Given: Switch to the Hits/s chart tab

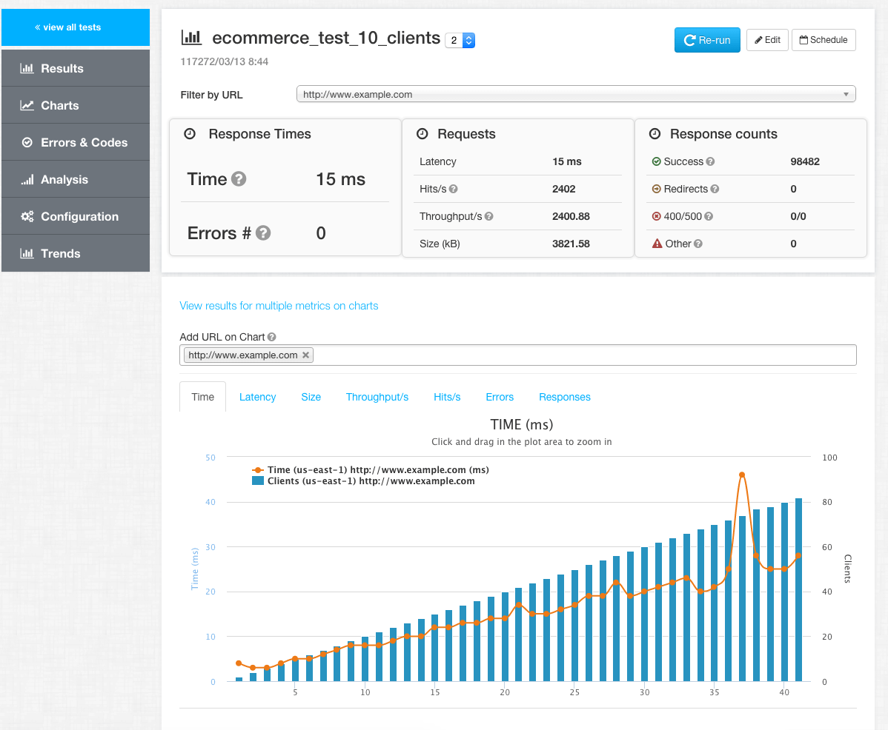Looking at the screenshot, I should click(x=448, y=397).
